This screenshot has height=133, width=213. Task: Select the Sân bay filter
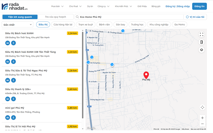point(121,25)
